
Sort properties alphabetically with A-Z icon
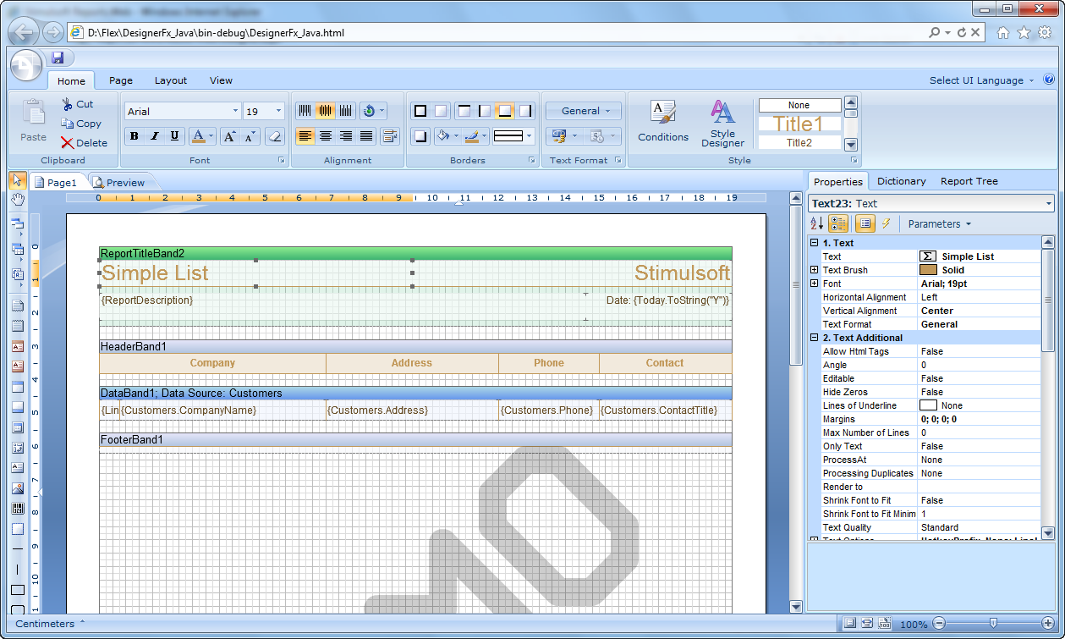[x=816, y=223]
